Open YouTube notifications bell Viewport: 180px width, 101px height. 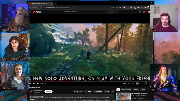[144, 12]
